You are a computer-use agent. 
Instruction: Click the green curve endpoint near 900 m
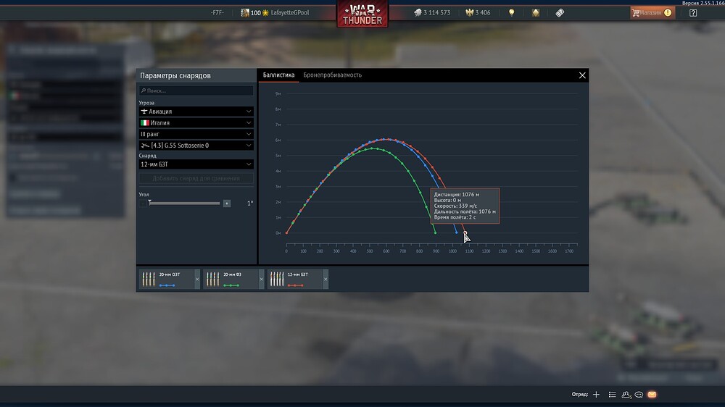[436, 233]
